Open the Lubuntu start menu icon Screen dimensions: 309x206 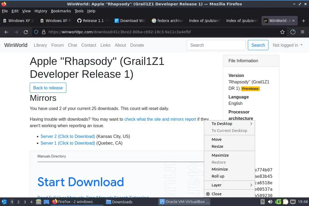(4, 202)
